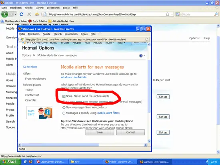
Task: Open the Lesezeichen menu in the main window
Action: click(53, 8)
